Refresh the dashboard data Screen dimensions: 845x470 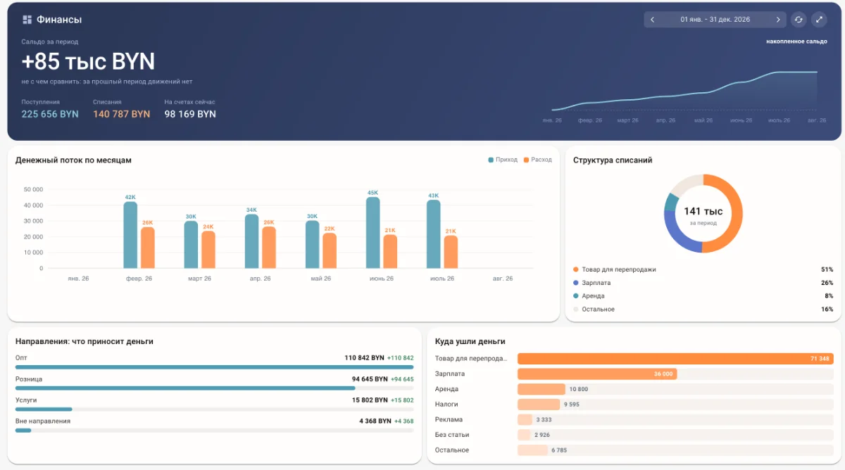point(799,20)
